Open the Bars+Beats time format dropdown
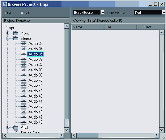The width and height of the screenshot is (166, 140). [102, 12]
